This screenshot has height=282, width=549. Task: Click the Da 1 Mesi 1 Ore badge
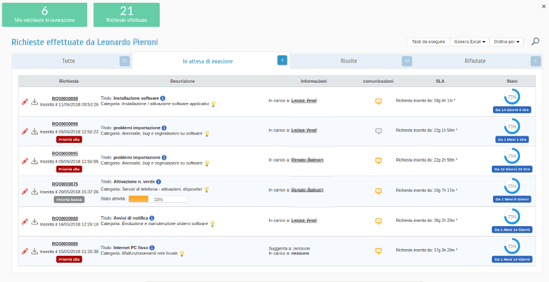512,140
